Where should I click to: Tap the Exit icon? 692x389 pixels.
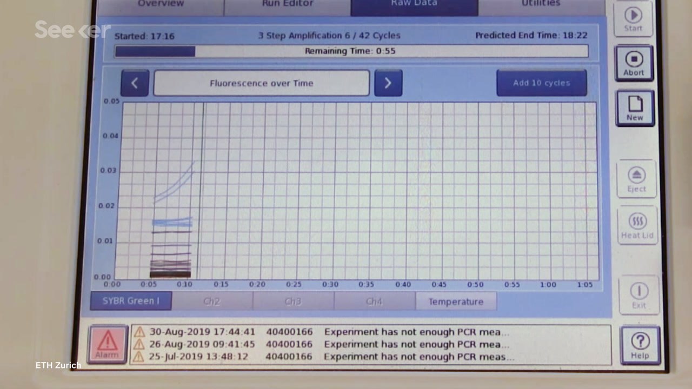click(639, 295)
